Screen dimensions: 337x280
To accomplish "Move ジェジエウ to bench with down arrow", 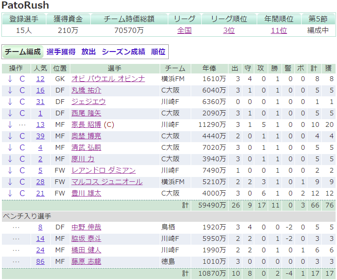I will click(x=10, y=102).
